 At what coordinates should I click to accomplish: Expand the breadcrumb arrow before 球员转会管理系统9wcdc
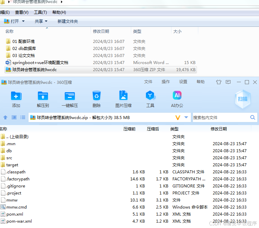[x=9, y=2]
